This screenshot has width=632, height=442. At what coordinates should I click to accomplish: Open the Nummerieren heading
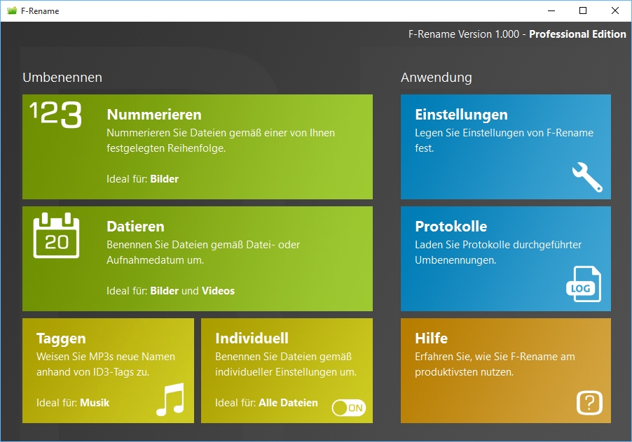point(154,115)
